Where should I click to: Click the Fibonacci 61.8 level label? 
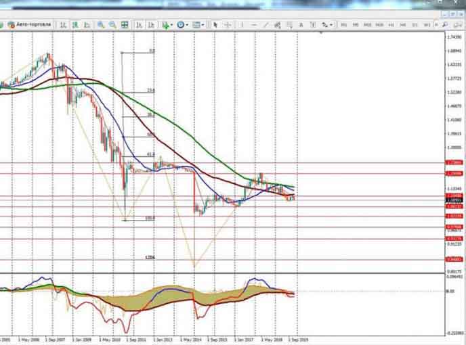click(x=151, y=154)
